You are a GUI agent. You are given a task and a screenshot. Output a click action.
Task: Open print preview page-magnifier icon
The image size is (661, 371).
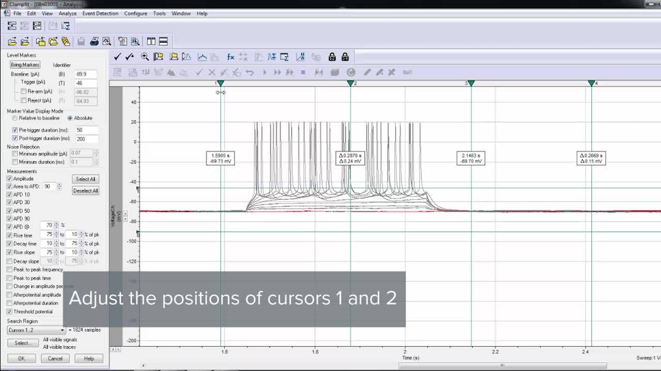106,41
